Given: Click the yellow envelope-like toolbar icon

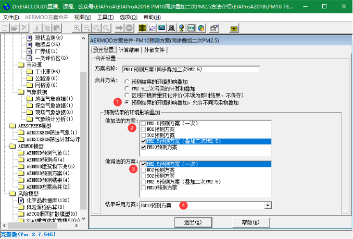Looking at the screenshot, I should coord(234,29).
